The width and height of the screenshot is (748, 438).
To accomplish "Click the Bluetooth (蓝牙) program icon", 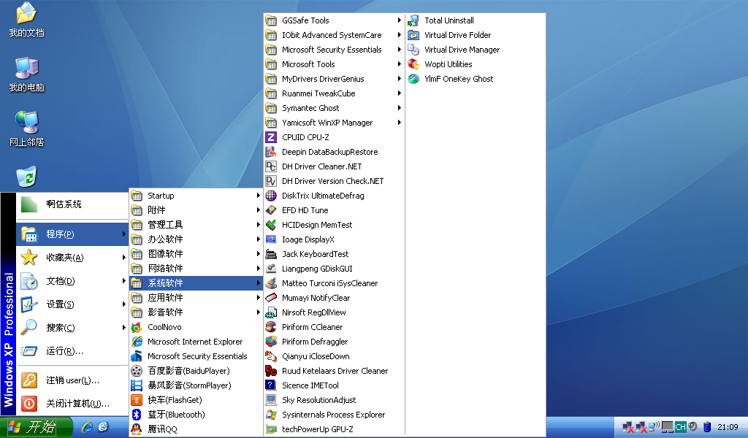I will coord(137,415).
